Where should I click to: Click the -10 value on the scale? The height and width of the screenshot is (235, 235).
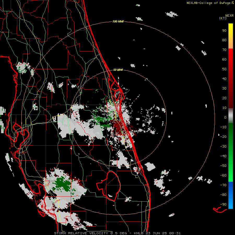pos(223,127)
